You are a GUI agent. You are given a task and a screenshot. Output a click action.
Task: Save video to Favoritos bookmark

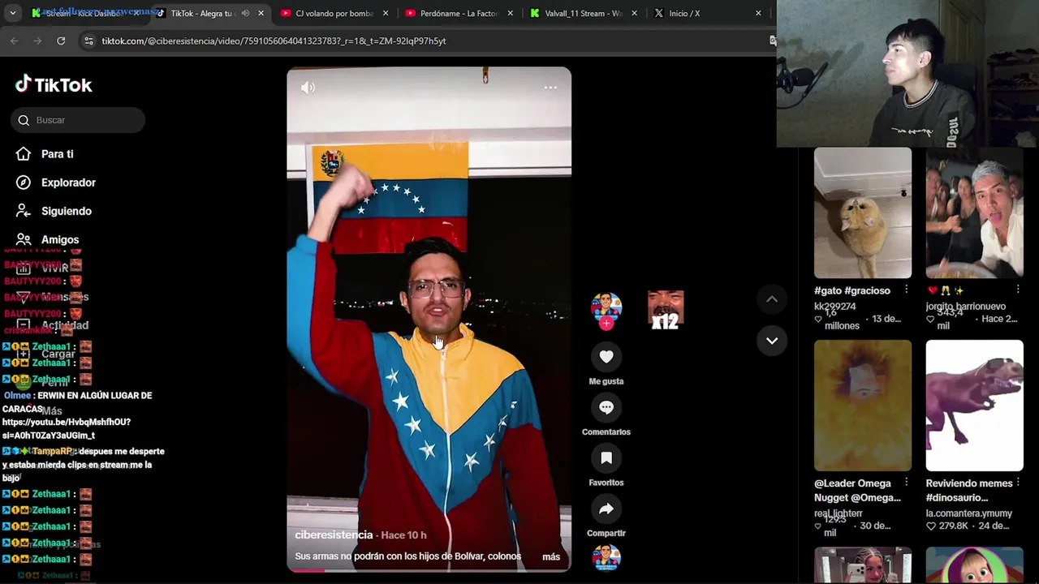pos(606,458)
